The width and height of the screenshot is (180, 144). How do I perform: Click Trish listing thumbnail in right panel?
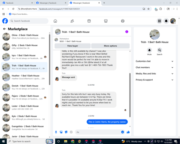(x=154, y=35)
